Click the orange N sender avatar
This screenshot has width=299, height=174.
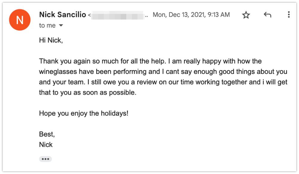click(20, 20)
